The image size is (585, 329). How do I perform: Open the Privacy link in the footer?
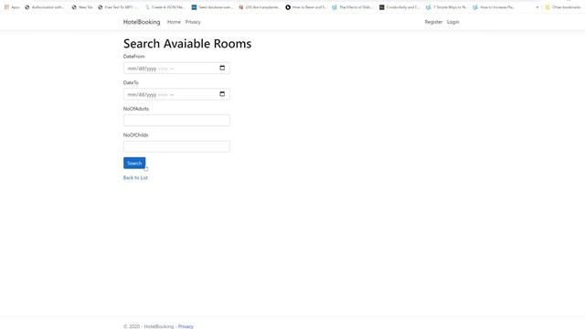click(x=186, y=326)
